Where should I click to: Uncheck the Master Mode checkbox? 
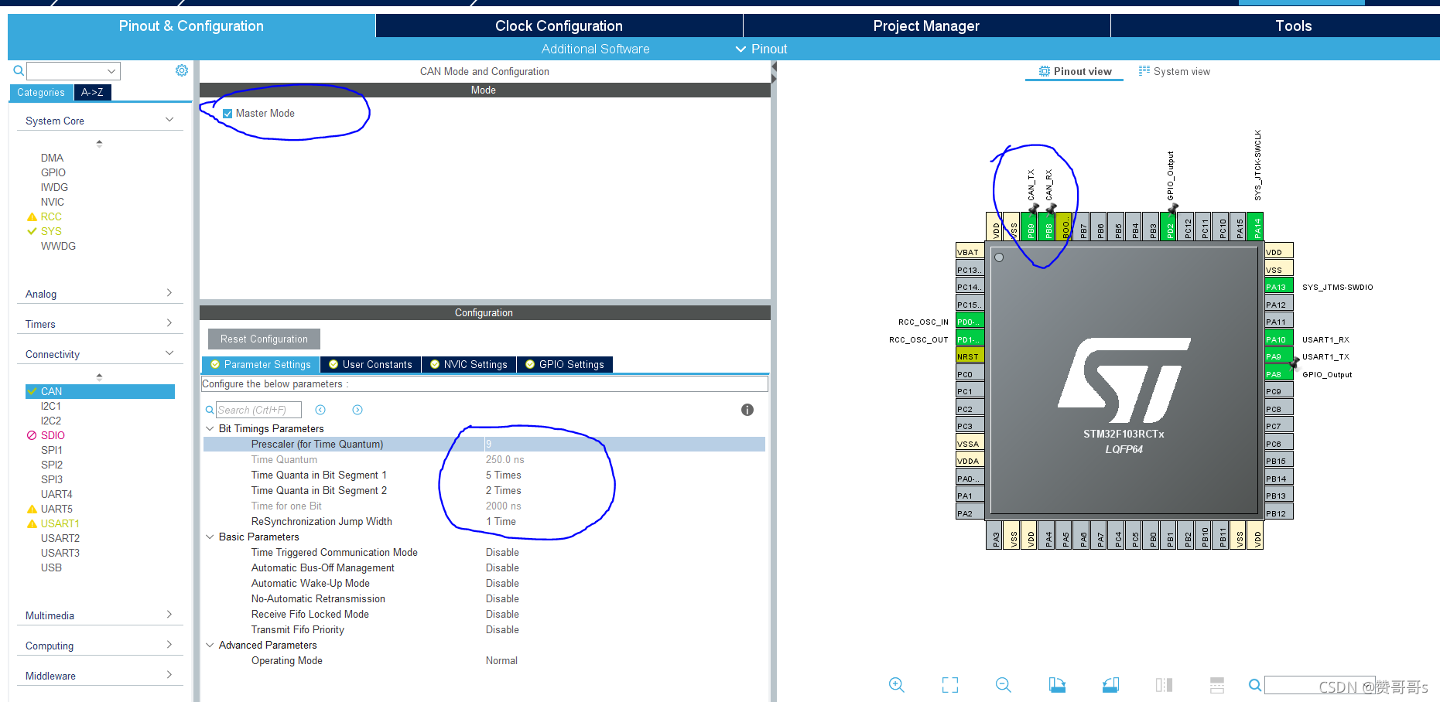coord(227,114)
